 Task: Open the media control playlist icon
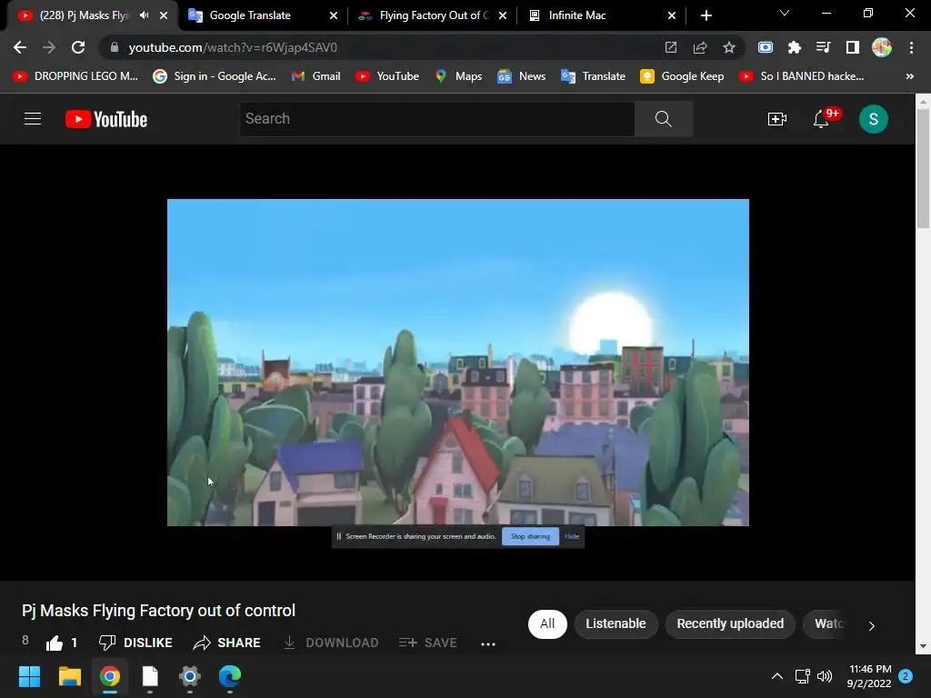(823, 47)
